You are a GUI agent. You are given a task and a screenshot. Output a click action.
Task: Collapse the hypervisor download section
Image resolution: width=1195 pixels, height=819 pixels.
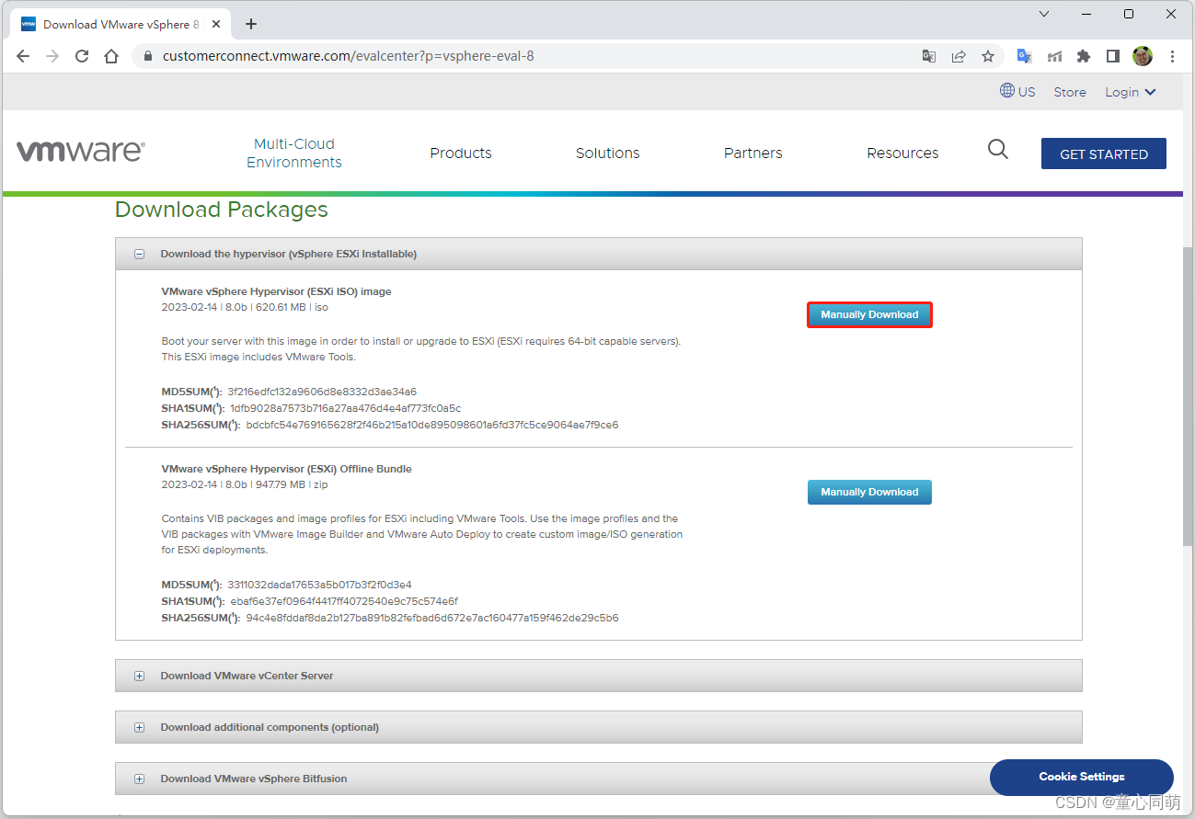coord(139,254)
